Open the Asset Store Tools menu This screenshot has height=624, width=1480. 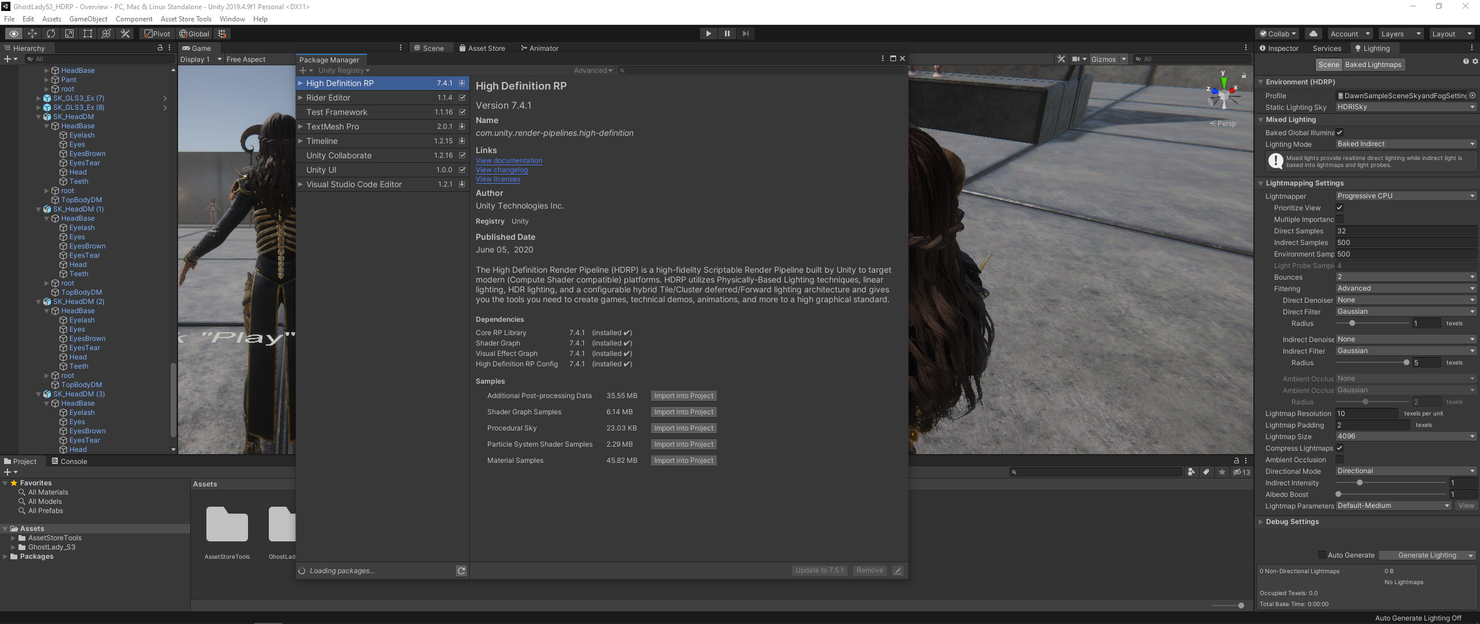click(x=186, y=18)
